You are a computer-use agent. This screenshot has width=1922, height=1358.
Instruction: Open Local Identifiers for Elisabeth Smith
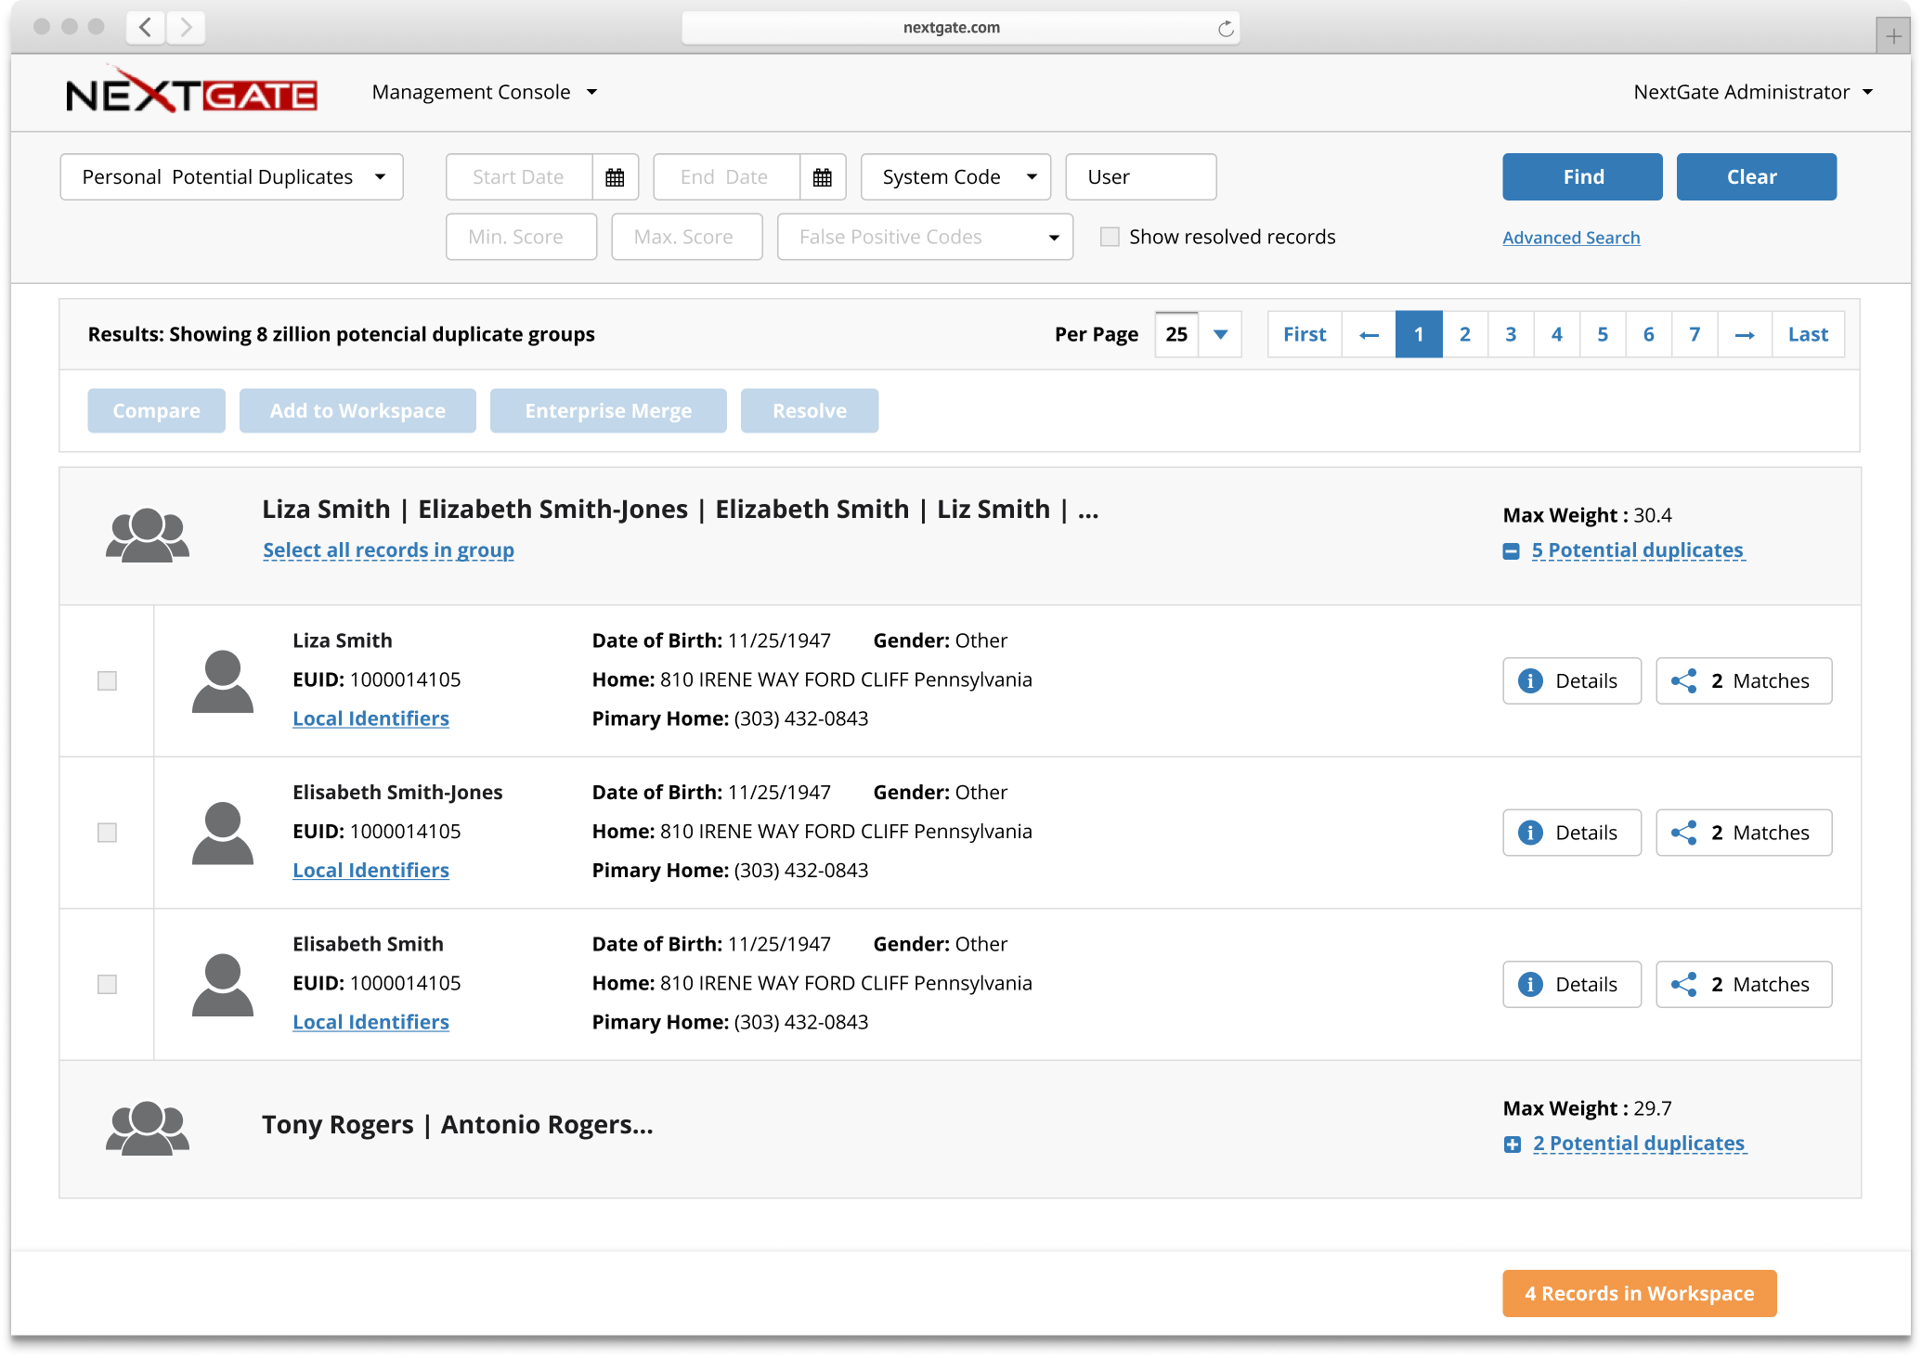370,1022
